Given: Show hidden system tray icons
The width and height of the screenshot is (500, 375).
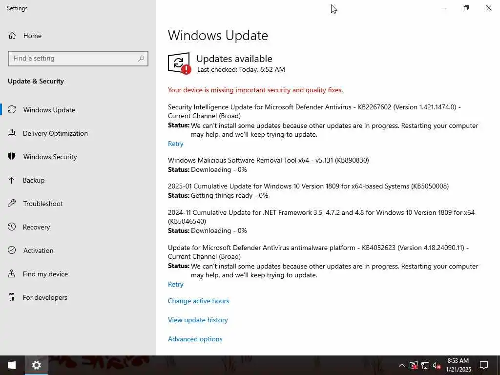Looking at the screenshot, I should click(402, 365).
